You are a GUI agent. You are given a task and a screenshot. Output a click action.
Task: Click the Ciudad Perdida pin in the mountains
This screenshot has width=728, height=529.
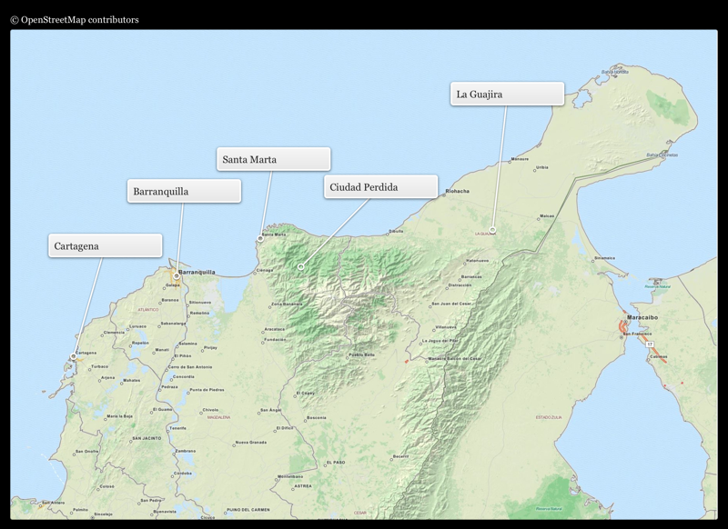click(300, 267)
